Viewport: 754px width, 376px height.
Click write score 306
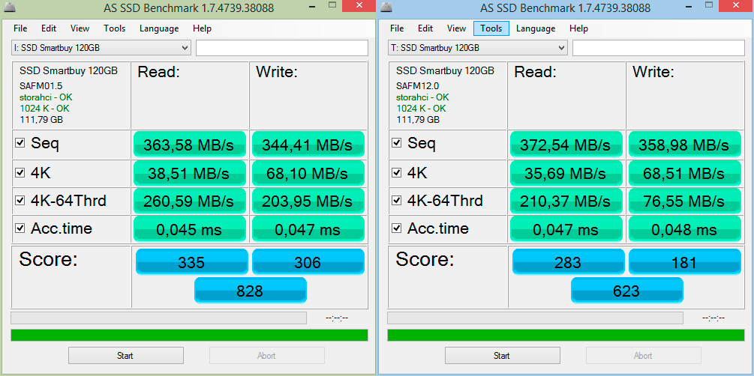point(308,261)
